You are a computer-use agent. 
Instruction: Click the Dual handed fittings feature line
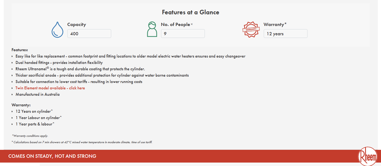click(x=59, y=63)
